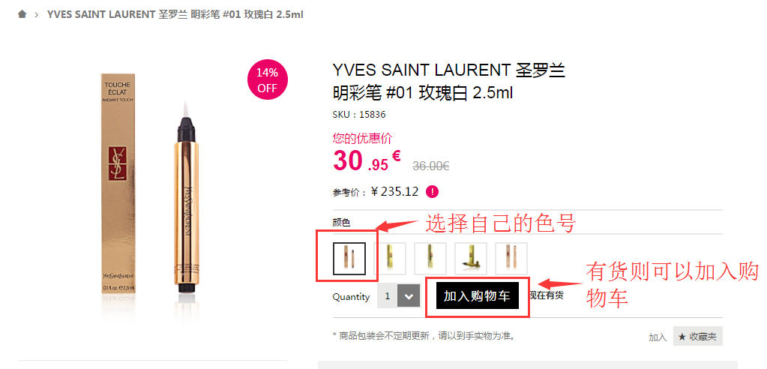The image size is (767, 369).
Task: Click the SKU : 15836 label
Action: (359, 115)
